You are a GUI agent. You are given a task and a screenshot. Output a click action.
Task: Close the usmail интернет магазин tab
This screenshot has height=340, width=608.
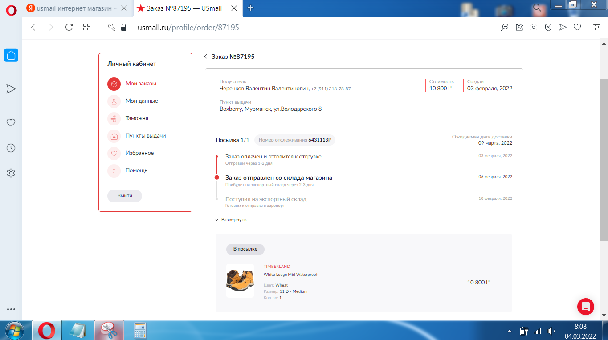pos(124,8)
